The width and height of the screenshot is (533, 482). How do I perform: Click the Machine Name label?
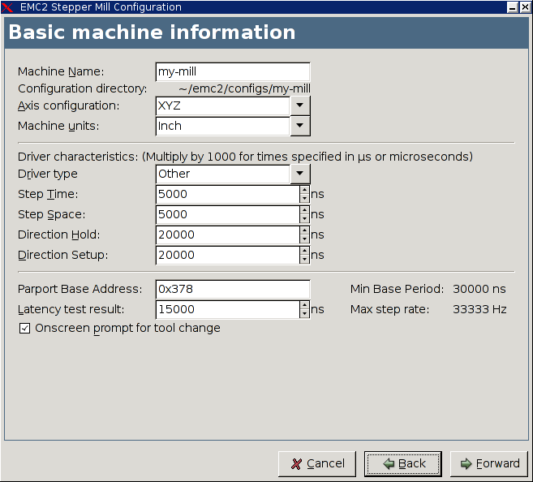[x=61, y=71]
